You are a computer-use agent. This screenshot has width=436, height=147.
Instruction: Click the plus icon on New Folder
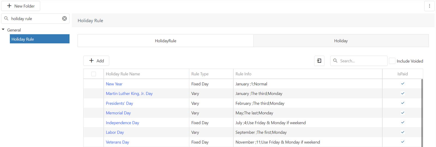click(9, 6)
